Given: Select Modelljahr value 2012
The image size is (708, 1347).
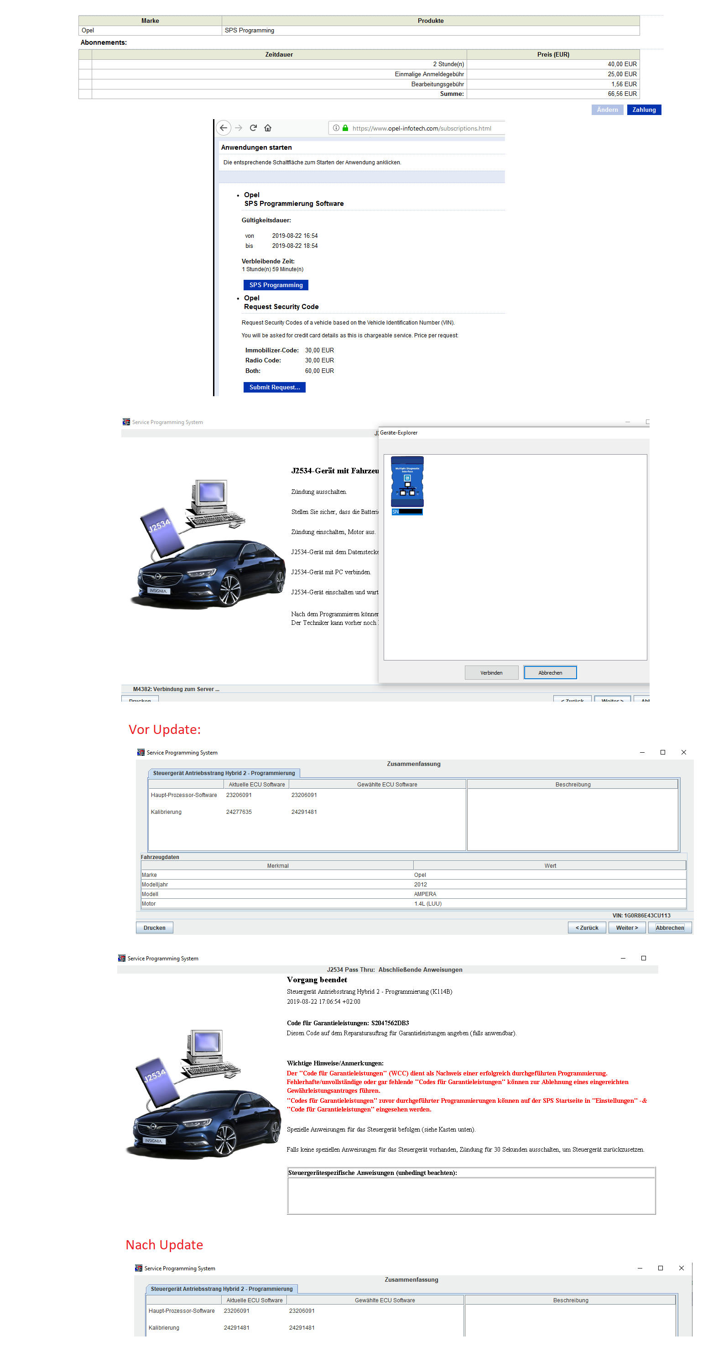Looking at the screenshot, I should tap(420, 885).
